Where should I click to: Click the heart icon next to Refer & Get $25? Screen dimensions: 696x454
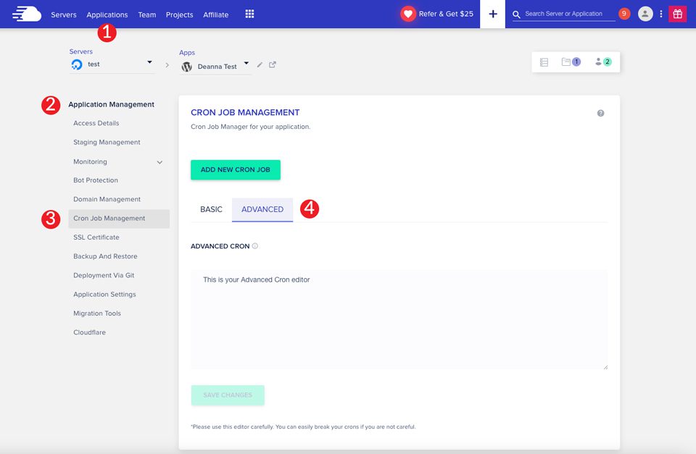click(x=408, y=12)
